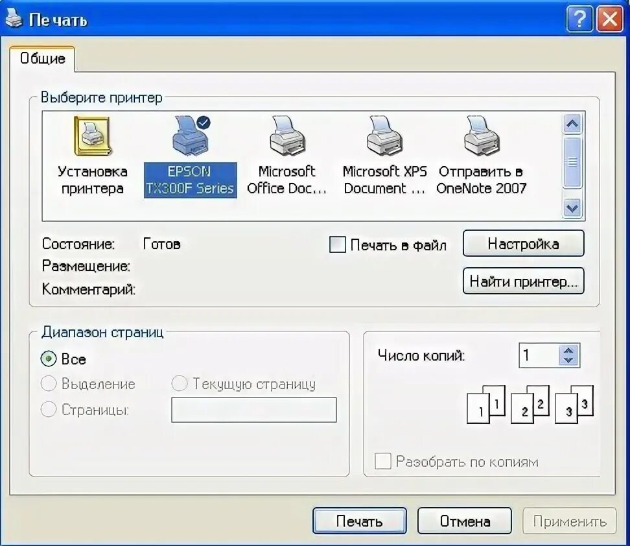Select the Страницы radio button

(49, 409)
